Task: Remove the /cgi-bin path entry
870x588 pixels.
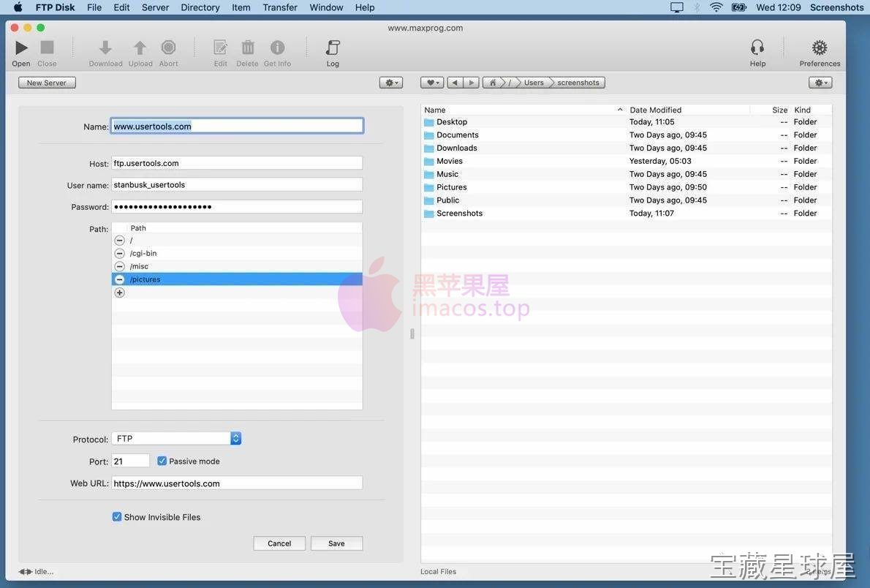Action: (x=119, y=253)
